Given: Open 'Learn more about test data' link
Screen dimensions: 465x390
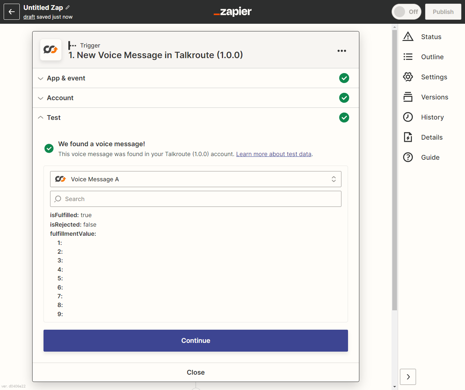Looking at the screenshot, I should [274, 154].
